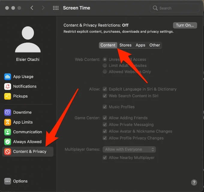This screenshot has width=204, height=192.
Task: Go back with the left chevron
Action: [32, 8]
